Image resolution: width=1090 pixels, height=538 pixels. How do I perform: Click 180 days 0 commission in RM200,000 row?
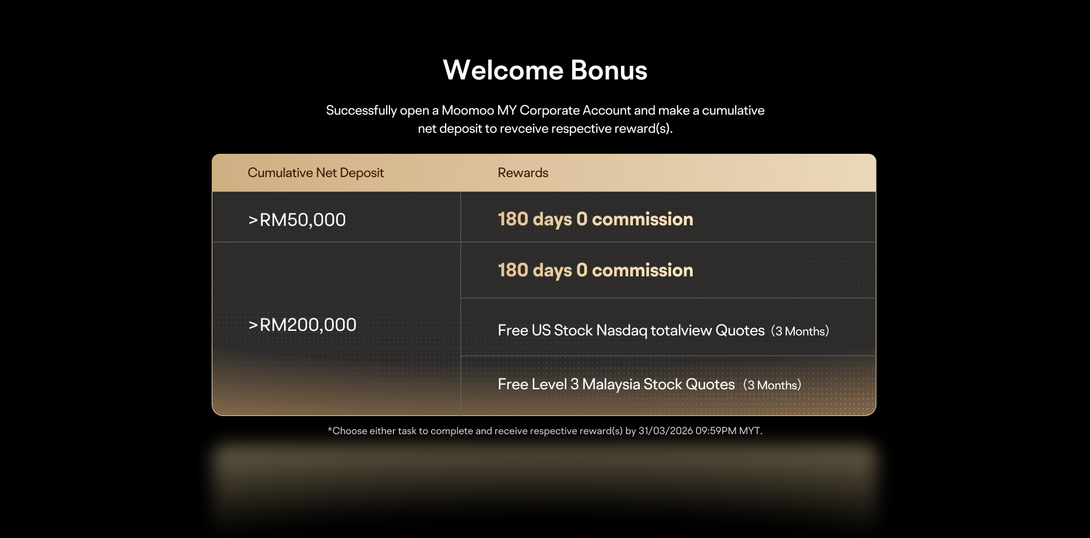[595, 270]
